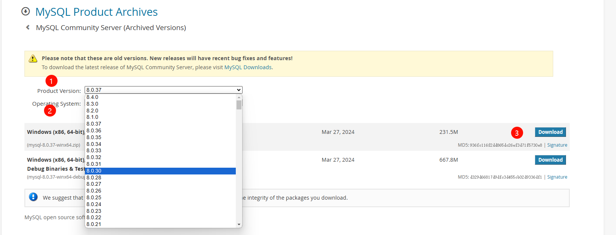Choose the 8.0.31 version entry
Screen dimensions: 616x235
click(x=160, y=164)
